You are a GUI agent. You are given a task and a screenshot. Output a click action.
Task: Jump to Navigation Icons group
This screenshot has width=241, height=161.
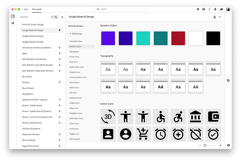tap(76, 113)
